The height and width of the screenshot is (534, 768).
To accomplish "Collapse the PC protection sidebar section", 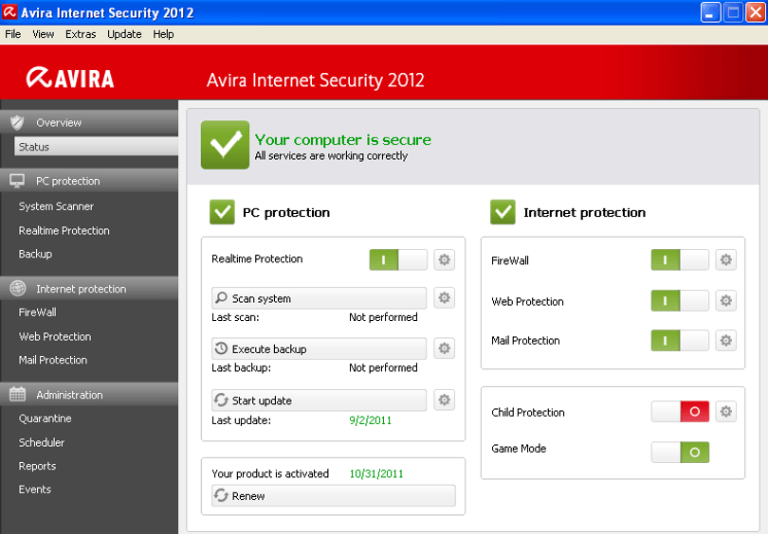I will 89,181.
